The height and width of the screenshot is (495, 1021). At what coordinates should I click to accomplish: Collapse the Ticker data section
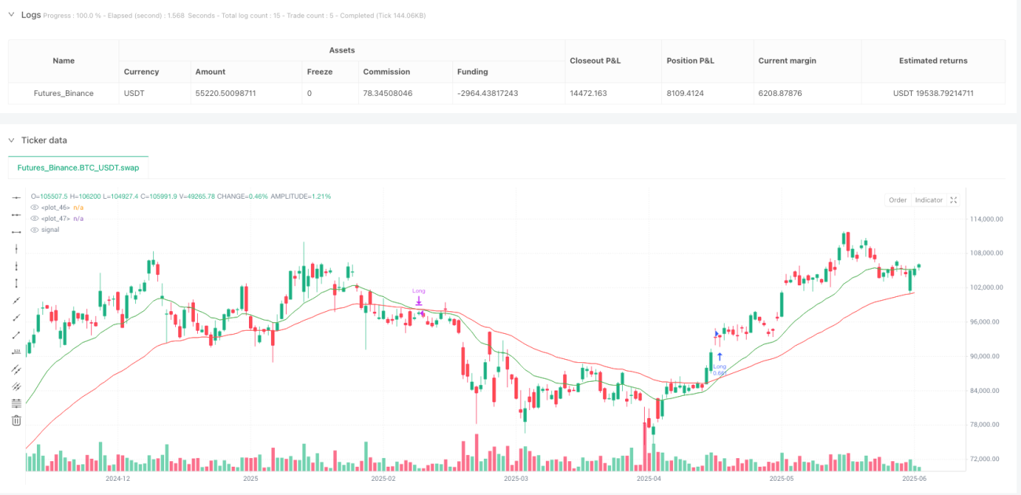coord(12,140)
